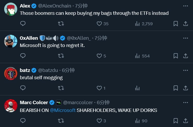The height and width of the screenshot is (127, 193).
Task: Share 0xAllen's Microsoft tweet
Action: point(186,56)
